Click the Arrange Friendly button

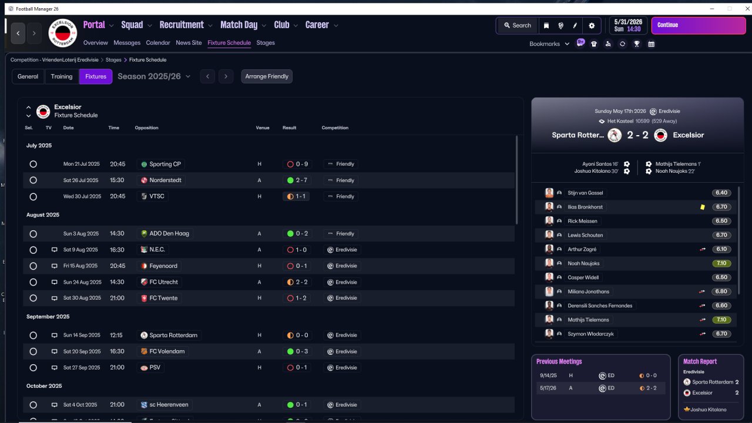(267, 76)
